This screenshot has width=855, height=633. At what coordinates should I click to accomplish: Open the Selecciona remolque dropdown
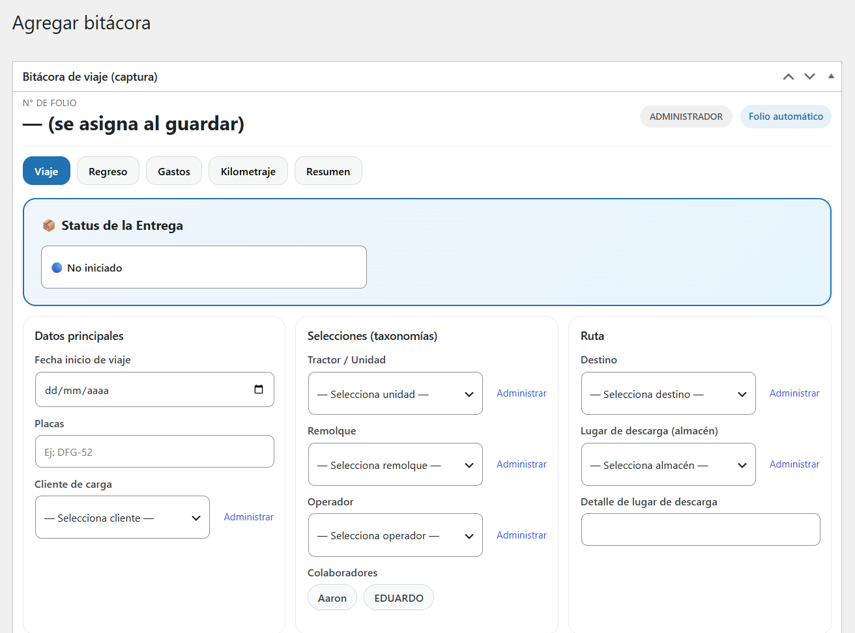point(396,464)
